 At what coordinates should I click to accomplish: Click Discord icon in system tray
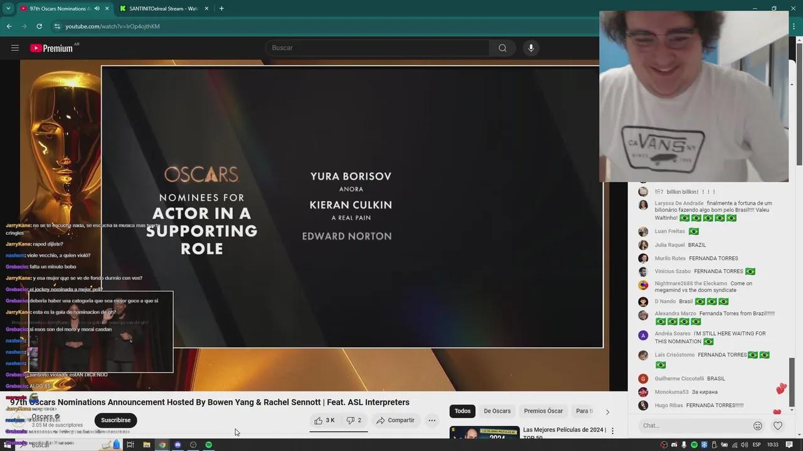tap(674, 445)
